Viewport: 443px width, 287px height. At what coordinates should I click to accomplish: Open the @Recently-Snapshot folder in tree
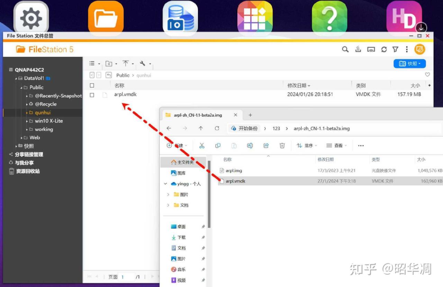pos(58,96)
